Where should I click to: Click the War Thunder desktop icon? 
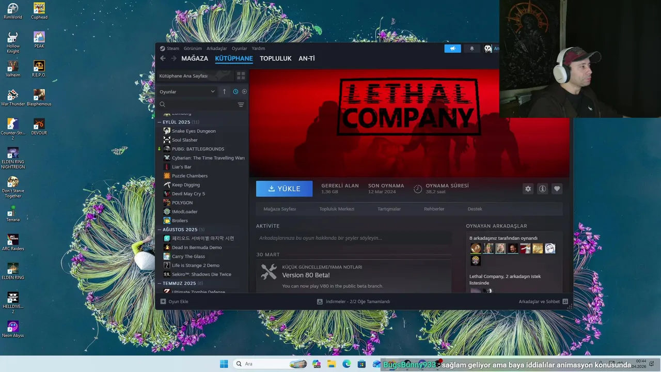(13, 98)
